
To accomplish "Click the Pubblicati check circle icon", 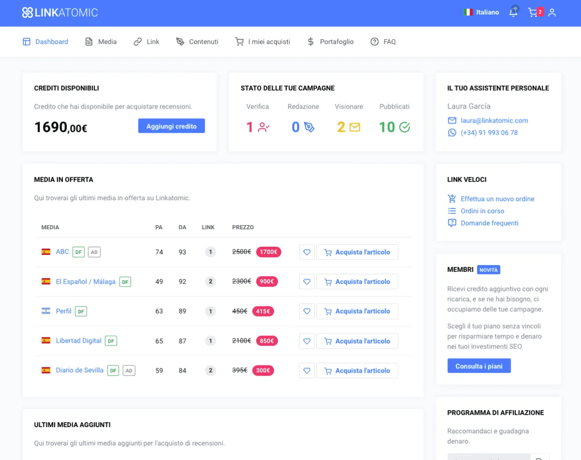I will [x=405, y=127].
